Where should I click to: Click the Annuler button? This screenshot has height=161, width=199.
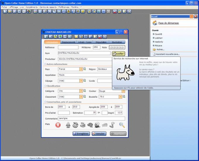[99, 134]
